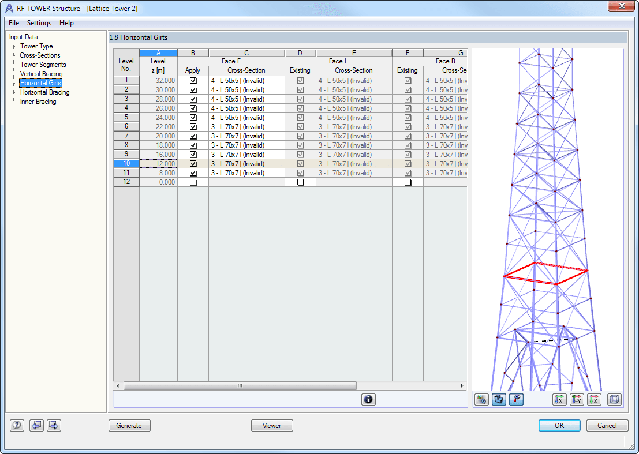The image size is (639, 454).
Task: Select Tower Type in Input Data tree
Action: coord(37,46)
